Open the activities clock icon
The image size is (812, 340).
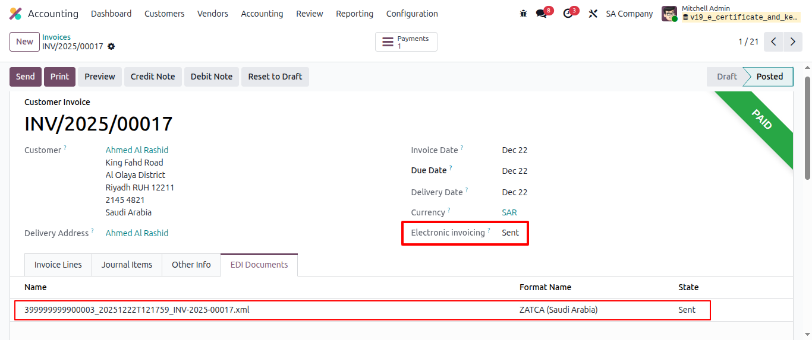568,14
